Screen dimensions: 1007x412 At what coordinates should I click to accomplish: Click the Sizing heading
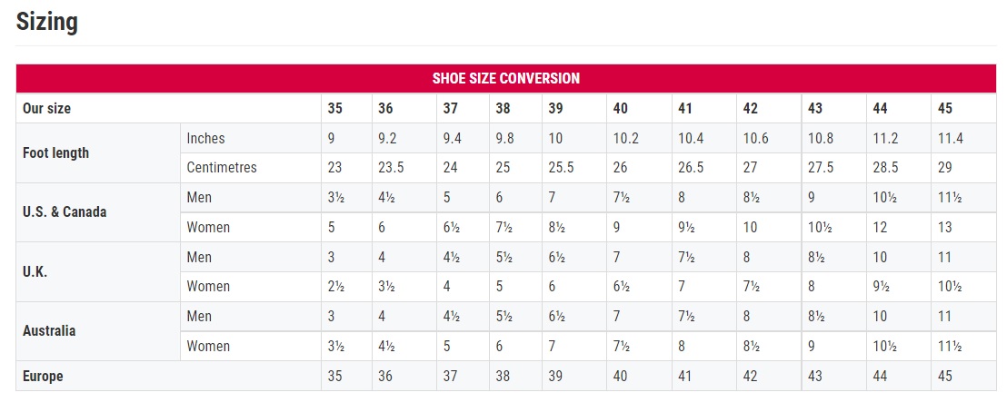47,22
